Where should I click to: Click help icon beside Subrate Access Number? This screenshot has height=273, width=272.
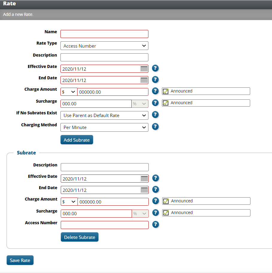pos(155,224)
